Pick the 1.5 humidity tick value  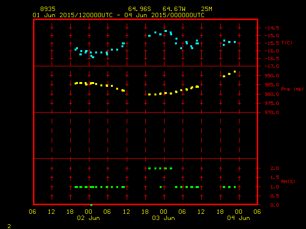point(274,177)
